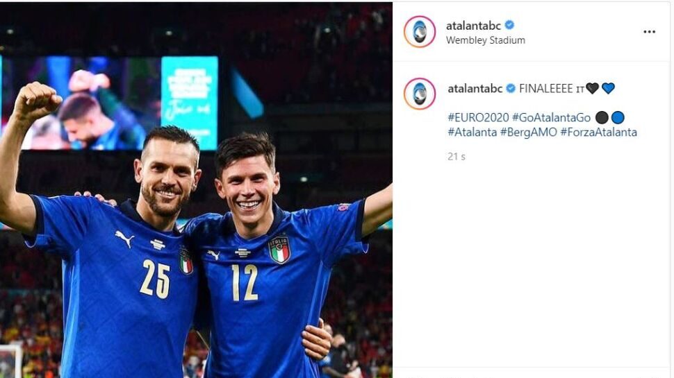Viewport: 674px width, 378px height.
Task: Open the #ForzaAtalanta hashtag
Action: [598, 132]
